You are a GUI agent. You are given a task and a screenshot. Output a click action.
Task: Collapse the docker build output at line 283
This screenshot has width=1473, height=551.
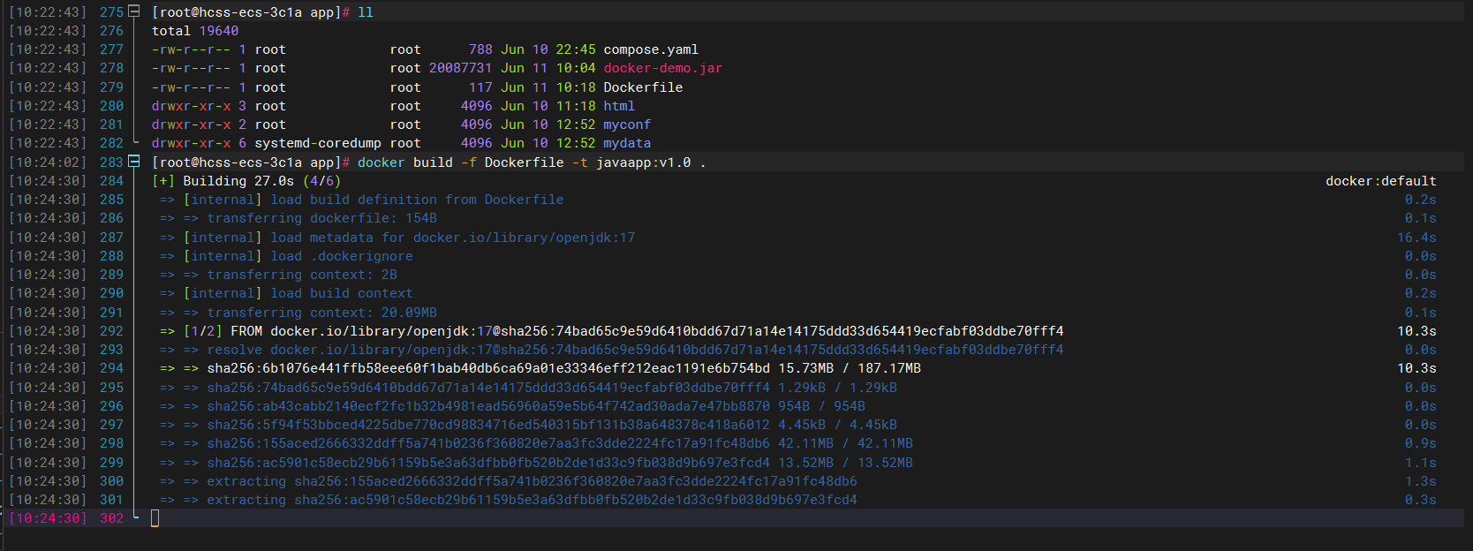134,162
